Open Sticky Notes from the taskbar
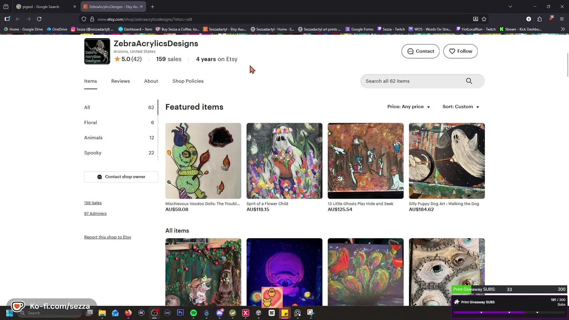569x320 pixels. (284, 313)
